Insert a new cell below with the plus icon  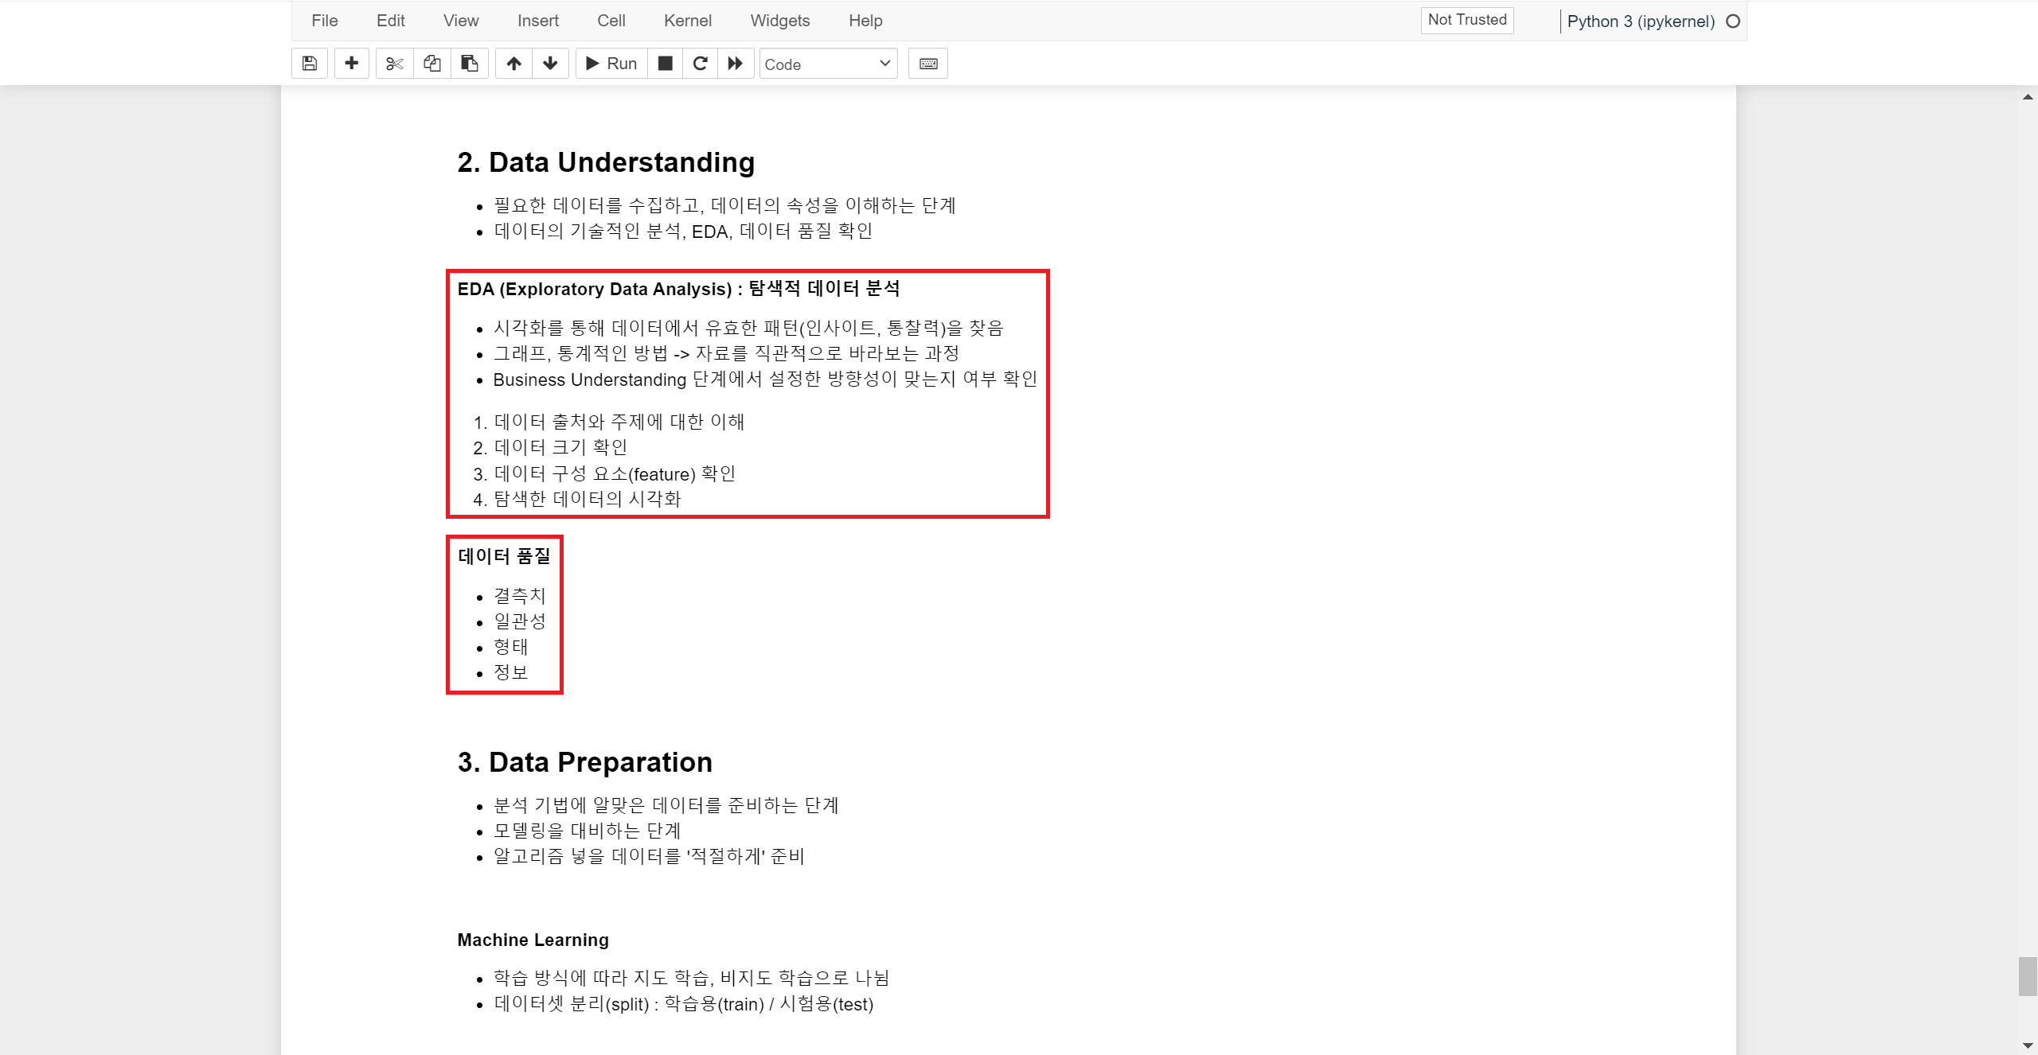[351, 64]
